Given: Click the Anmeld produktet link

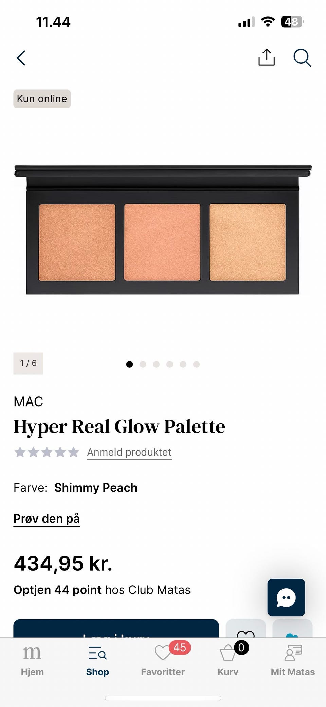Looking at the screenshot, I should click(129, 452).
